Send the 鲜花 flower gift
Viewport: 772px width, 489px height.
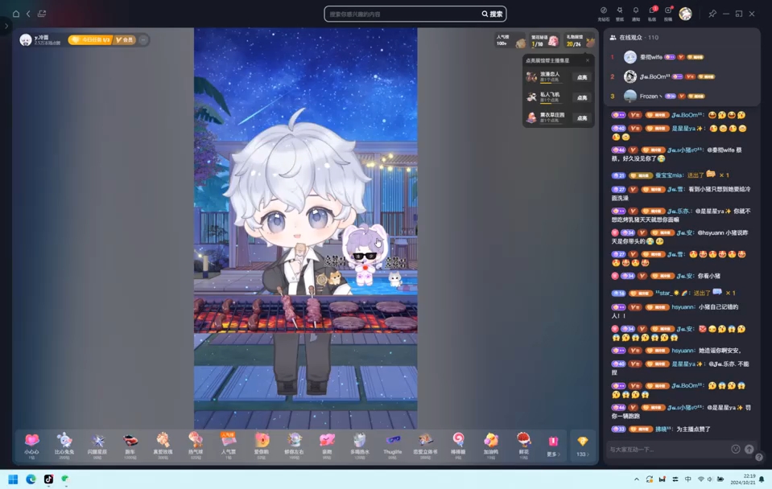pos(524,446)
